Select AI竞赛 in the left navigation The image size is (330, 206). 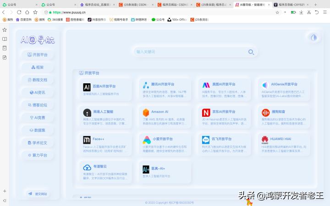pos(38,118)
